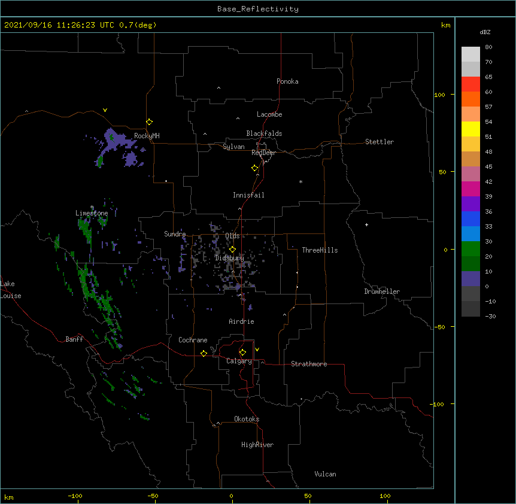Click the Blackfalds label
Image resolution: width=516 pixels, height=504 pixels.
pos(264,133)
